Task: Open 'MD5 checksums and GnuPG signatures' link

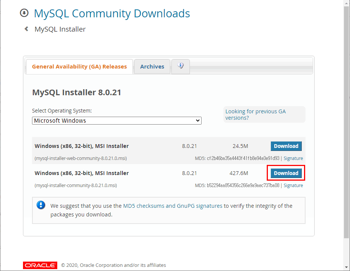Action: (173, 206)
